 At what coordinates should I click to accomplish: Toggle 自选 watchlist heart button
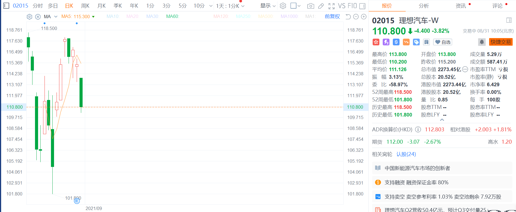click(443, 42)
